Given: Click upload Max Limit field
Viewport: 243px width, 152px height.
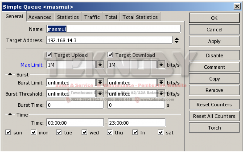Looking at the screenshot, I should click(71, 64).
